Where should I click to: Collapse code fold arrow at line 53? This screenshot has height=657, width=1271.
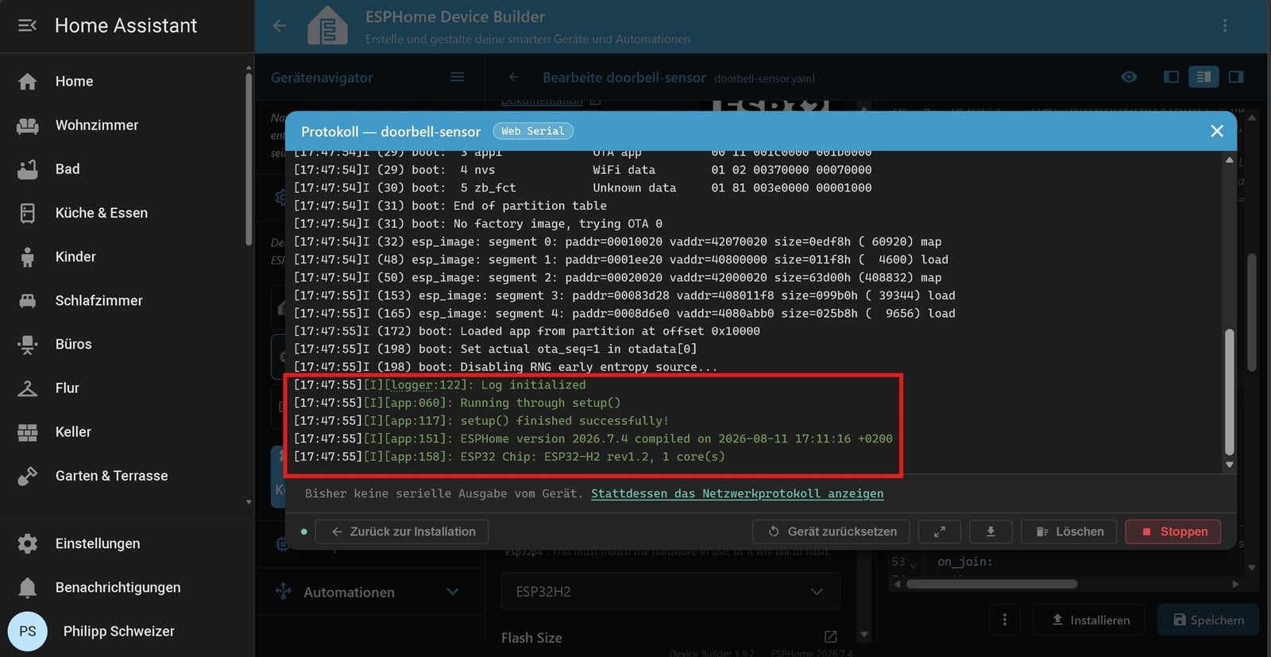913,563
